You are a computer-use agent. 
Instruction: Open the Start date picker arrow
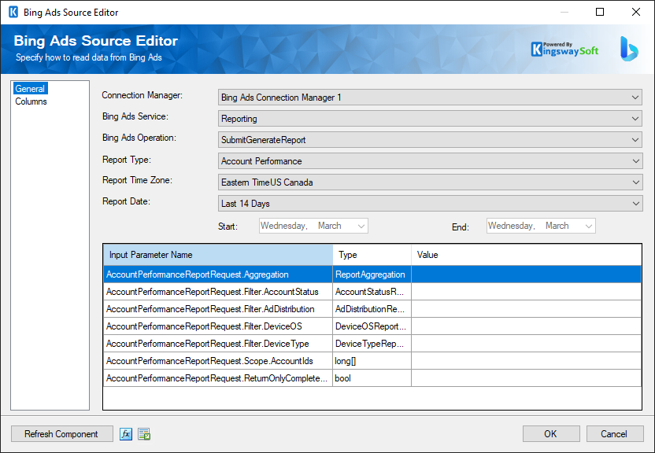361,226
